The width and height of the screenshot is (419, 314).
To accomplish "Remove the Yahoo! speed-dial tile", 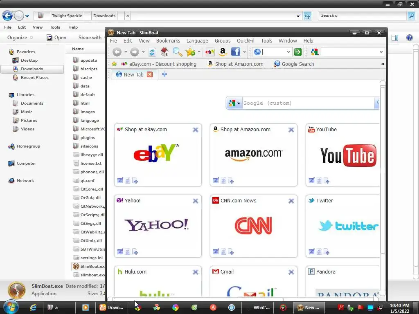I will (196, 201).
